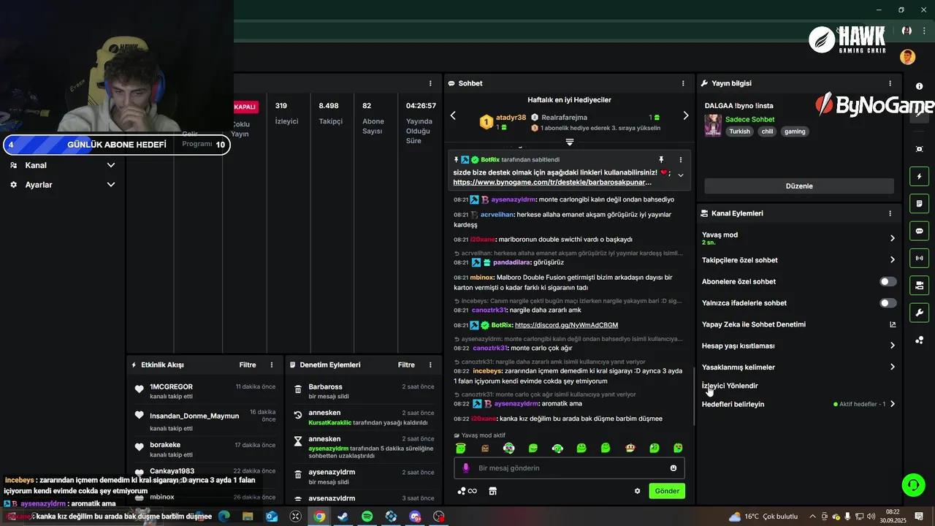Click note page icon in right sidebar
The height and width of the screenshot is (526, 935).
pyautogui.click(x=919, y=203)
